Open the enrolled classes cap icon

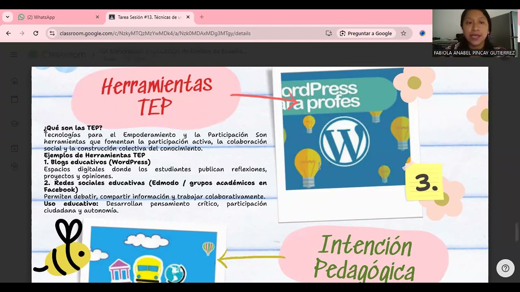click(14, 123)
